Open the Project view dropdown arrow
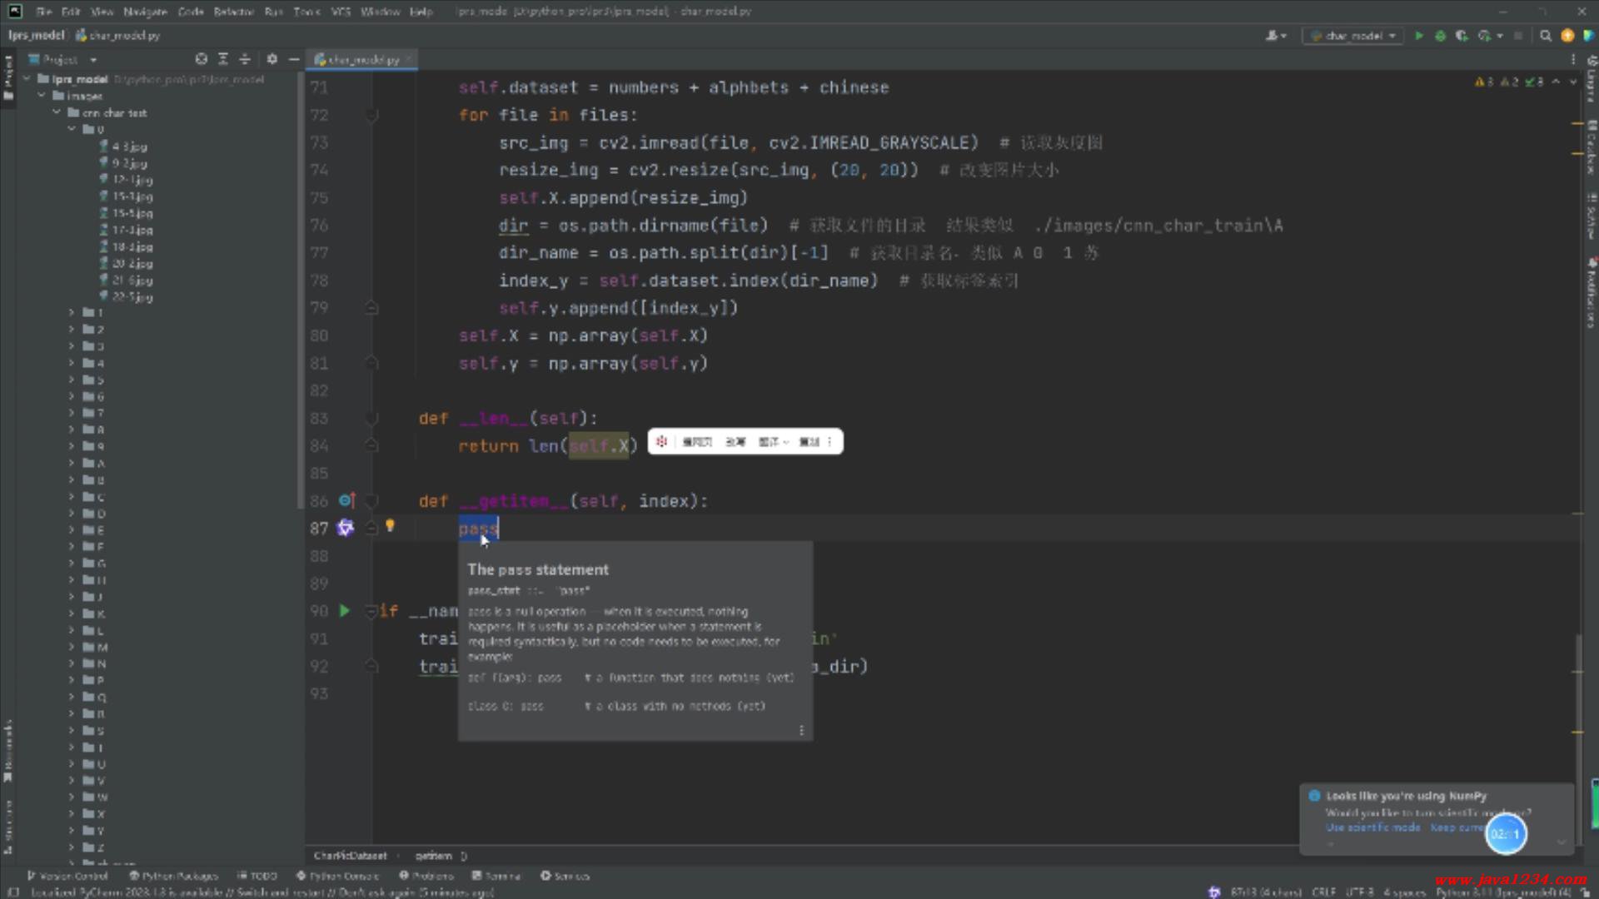 point(93,60)
